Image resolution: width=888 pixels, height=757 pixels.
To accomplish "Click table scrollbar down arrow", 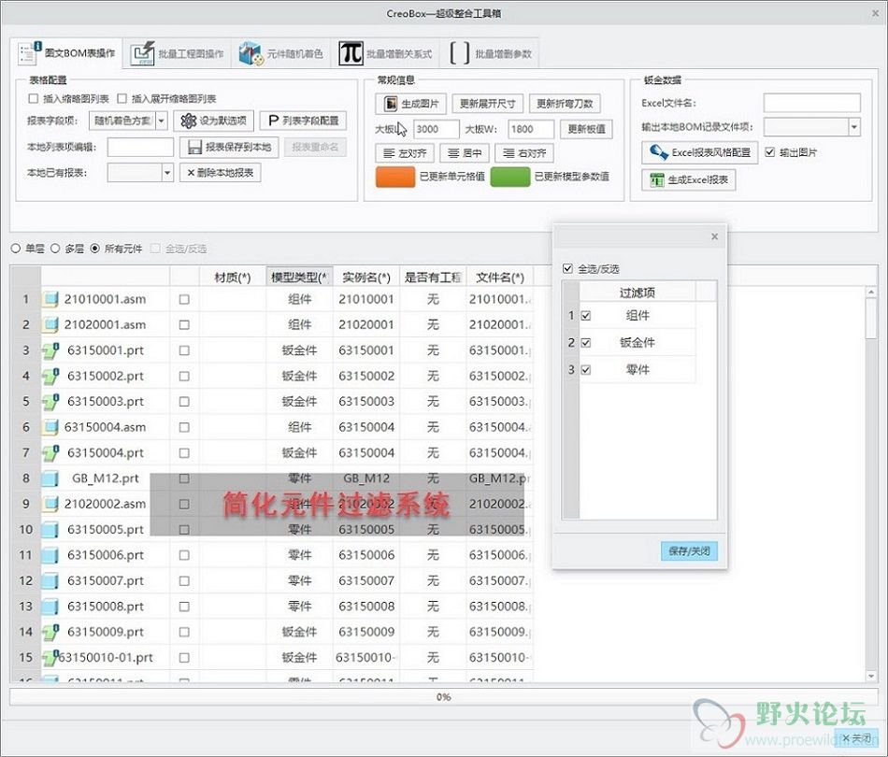I will click(871, 676).
